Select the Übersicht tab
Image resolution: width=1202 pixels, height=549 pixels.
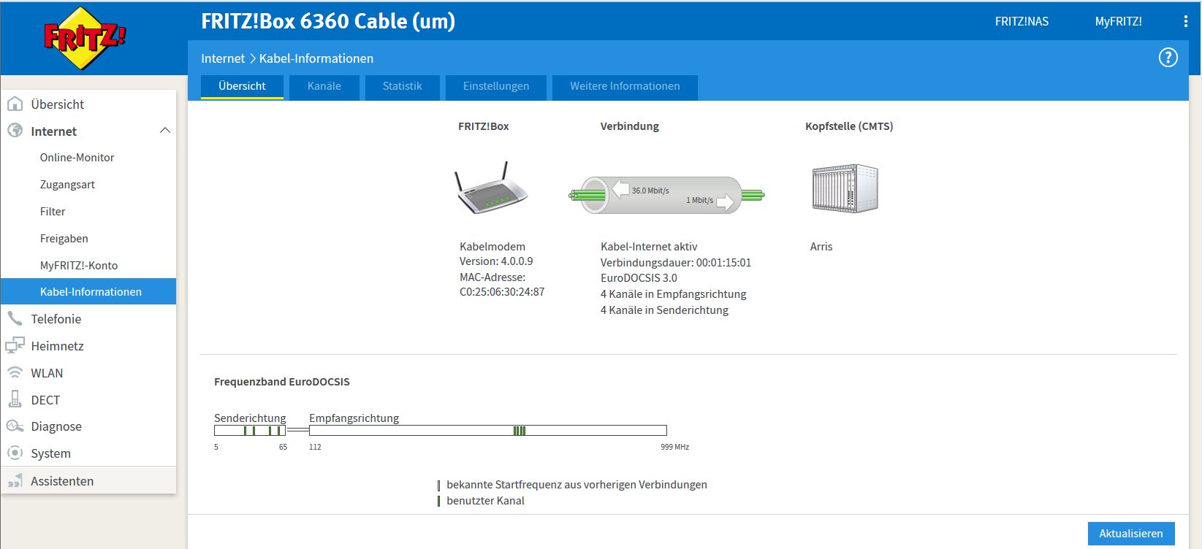(x=242, y=86)
